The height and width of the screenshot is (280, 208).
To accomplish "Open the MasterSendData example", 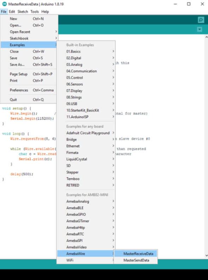I will tap(136, 260).
